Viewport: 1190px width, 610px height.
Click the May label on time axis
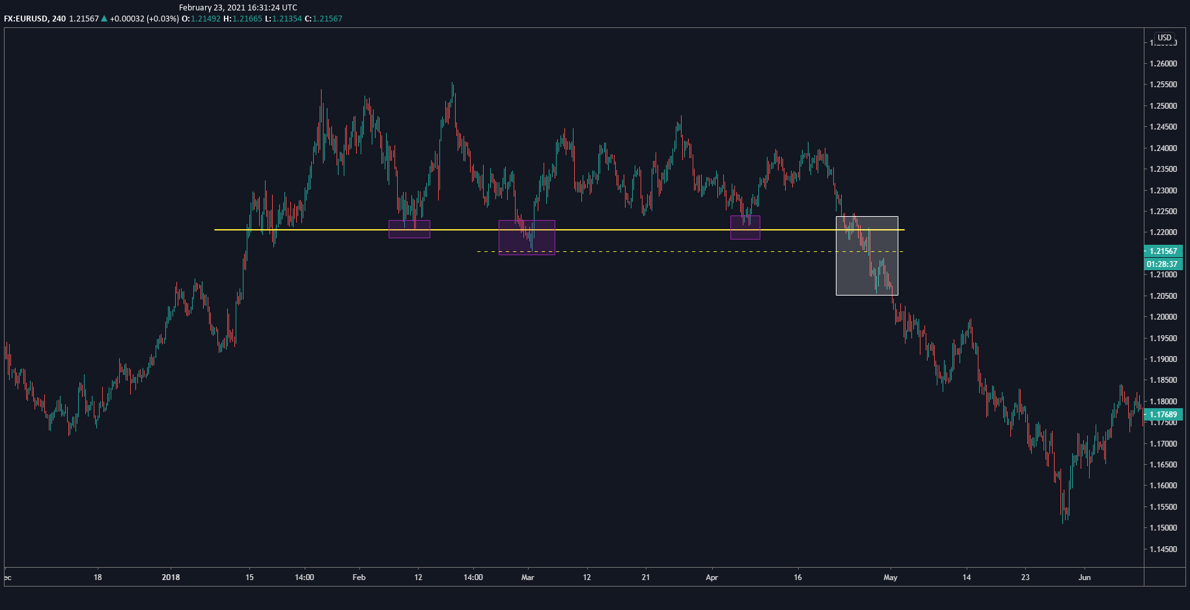890,577
